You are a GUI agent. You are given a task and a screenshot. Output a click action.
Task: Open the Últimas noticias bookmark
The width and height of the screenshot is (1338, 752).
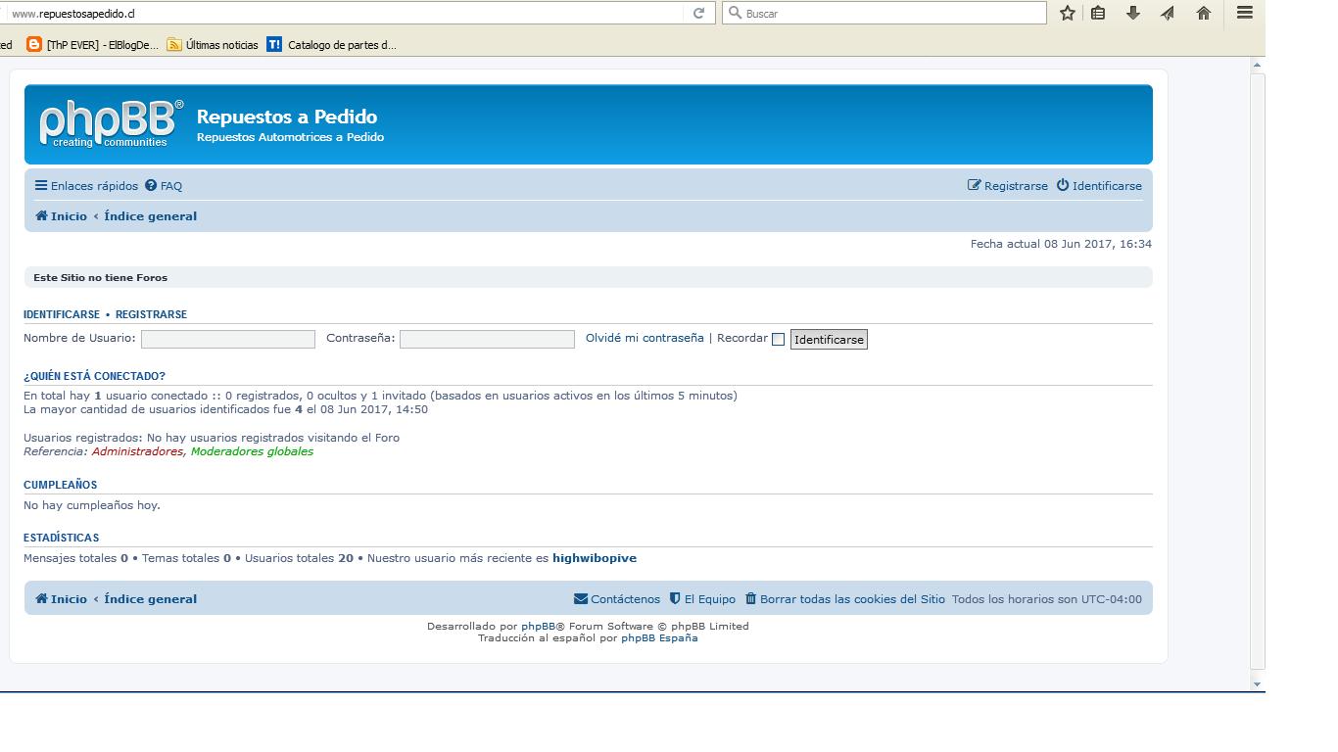213,45
